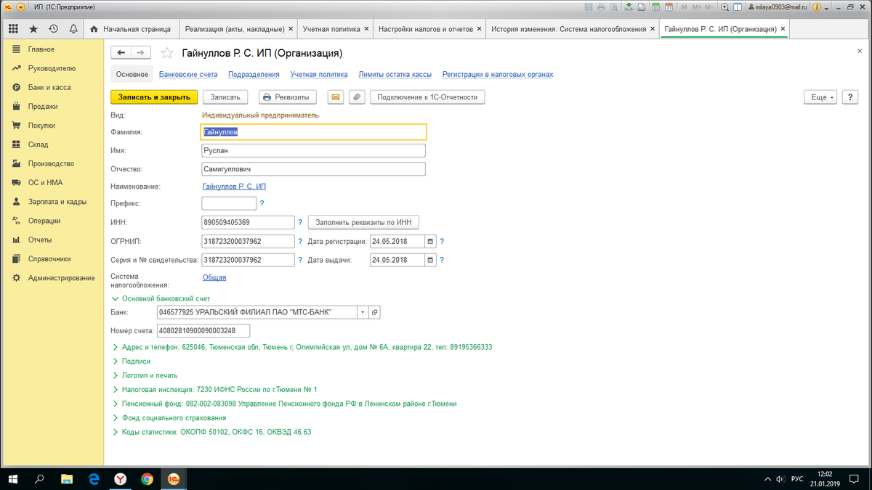Add organization to favorites star by title
The height and width of the screenshot is (490, 872).
[167, 53]
